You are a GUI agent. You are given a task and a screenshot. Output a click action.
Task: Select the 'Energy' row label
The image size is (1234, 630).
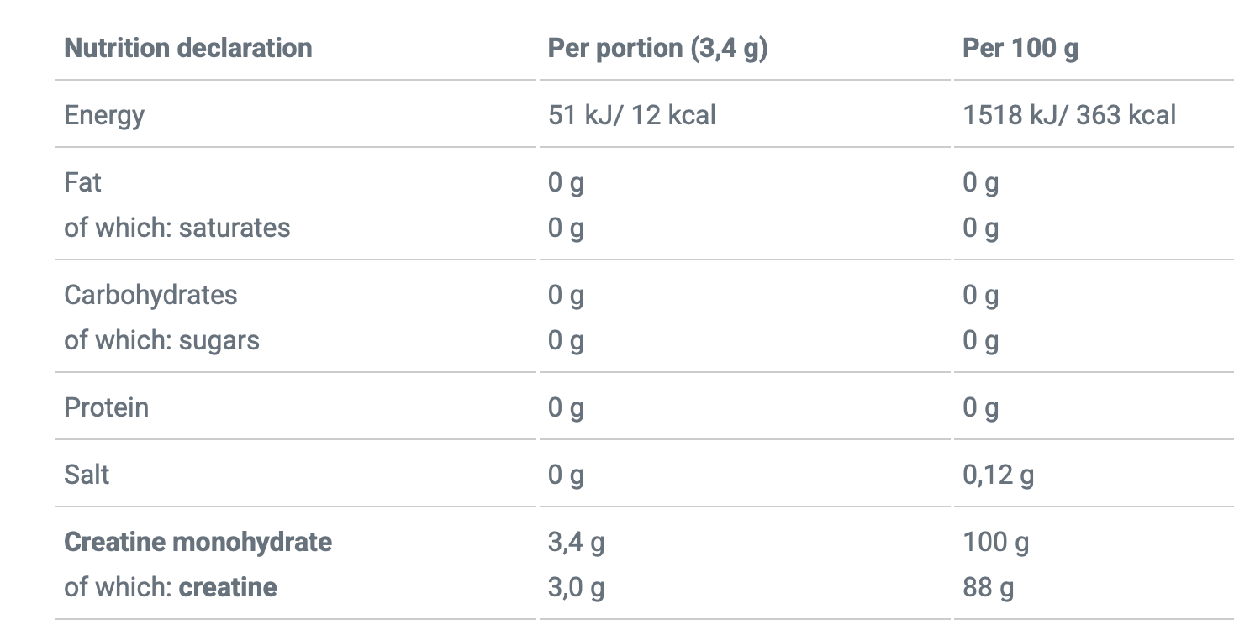point(104,115)
